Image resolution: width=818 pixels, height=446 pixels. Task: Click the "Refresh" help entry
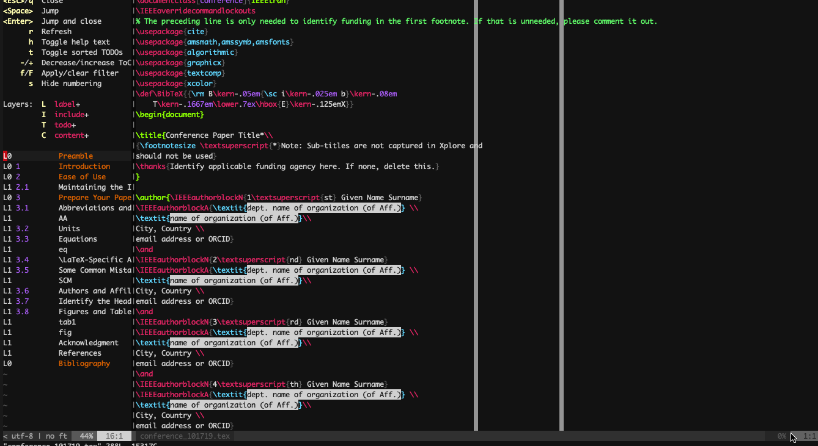56,31
